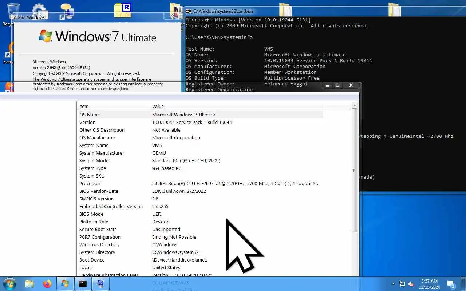Select the Platform Role row
The width and height of the screenshot is (466, 291).
point(200,222)
